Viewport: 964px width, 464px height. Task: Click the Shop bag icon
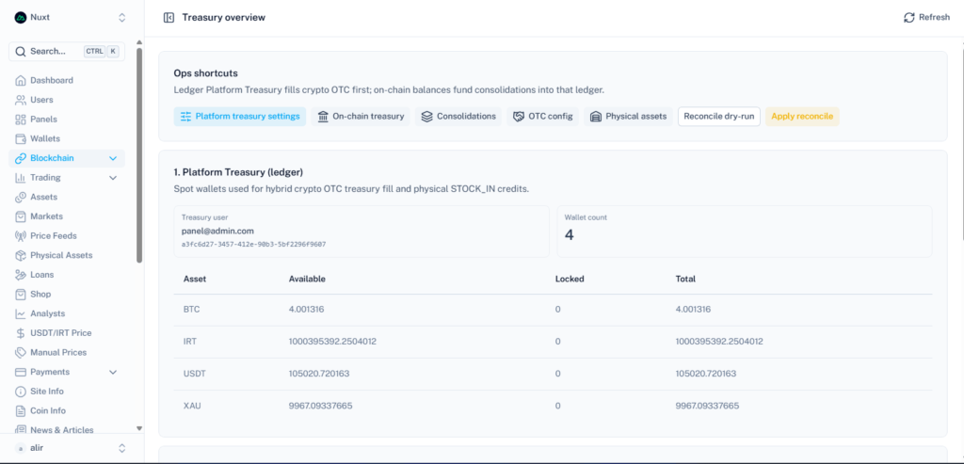[21, 295]
